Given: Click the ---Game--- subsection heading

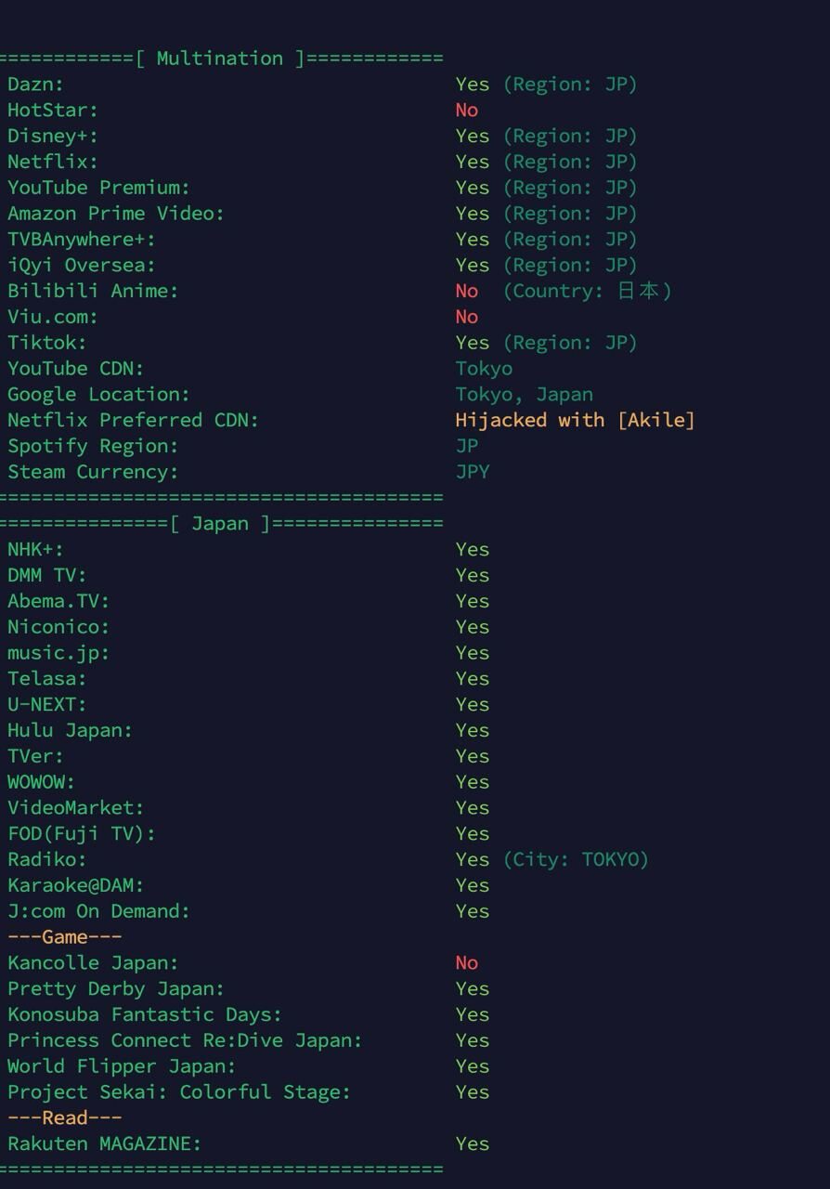Looking at the screenshot, I should click(64, 937).
